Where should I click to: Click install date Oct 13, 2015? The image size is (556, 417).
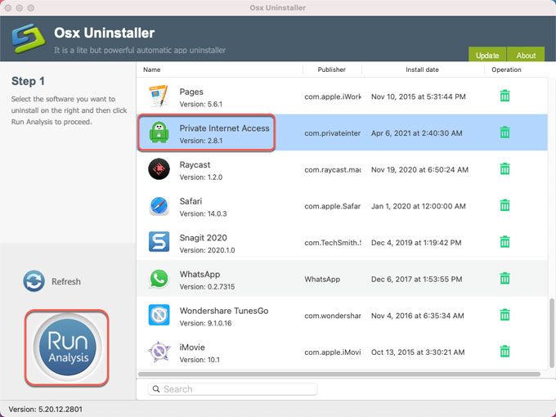418,352
